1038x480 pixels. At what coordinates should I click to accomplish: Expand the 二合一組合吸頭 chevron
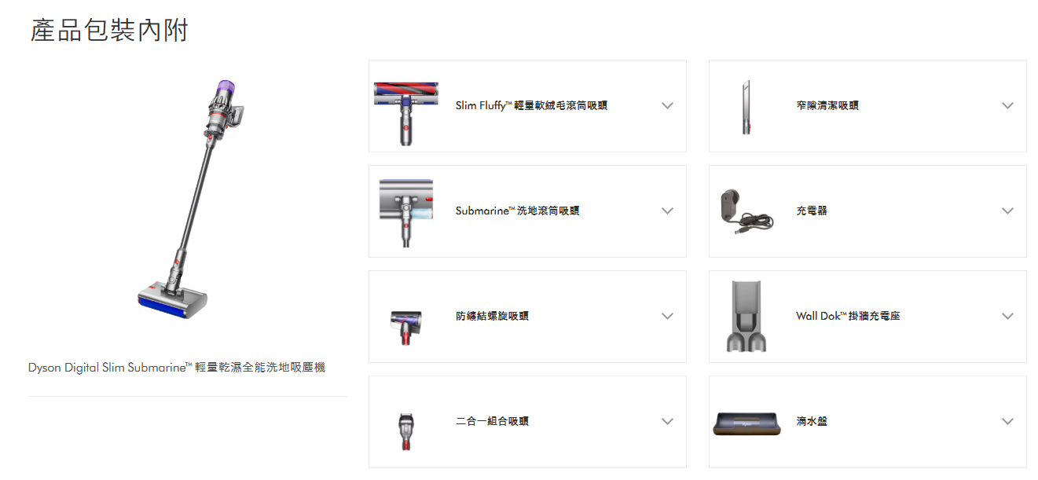tap(667, 421)
